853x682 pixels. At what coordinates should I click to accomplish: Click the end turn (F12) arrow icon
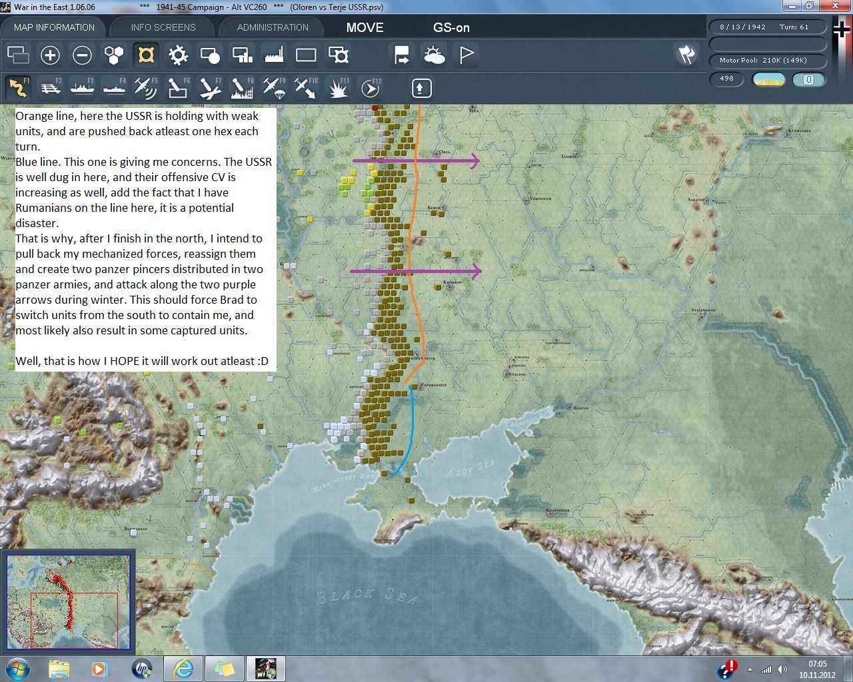[x=371, y=88]
